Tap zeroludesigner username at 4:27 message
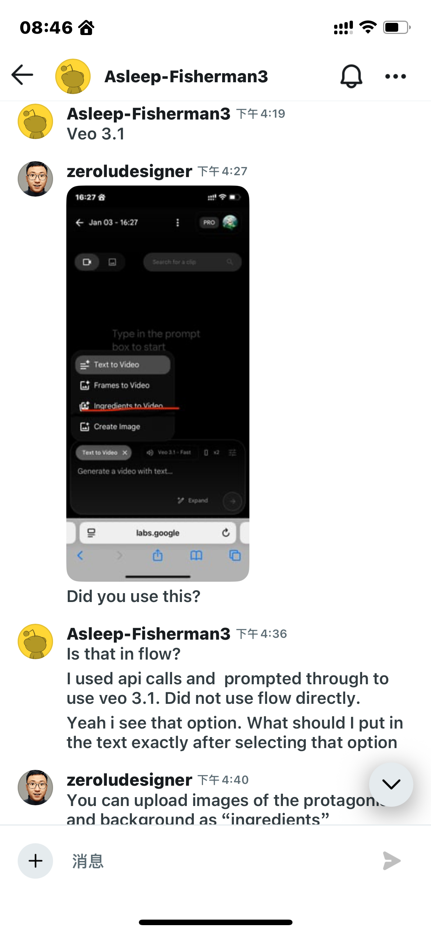This screenshot has width=431, height=934. click(x=129, y=171)
